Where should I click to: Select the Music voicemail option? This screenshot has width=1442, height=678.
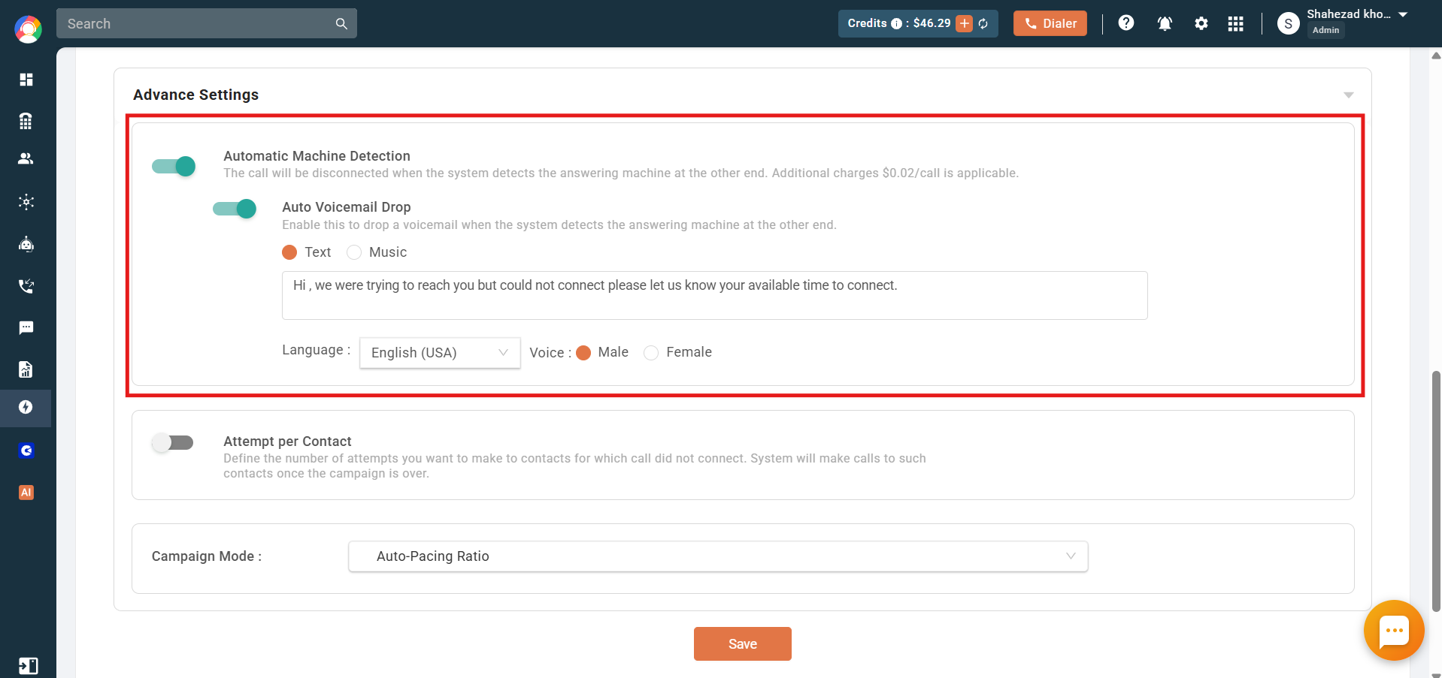click(x=354, y=252)
